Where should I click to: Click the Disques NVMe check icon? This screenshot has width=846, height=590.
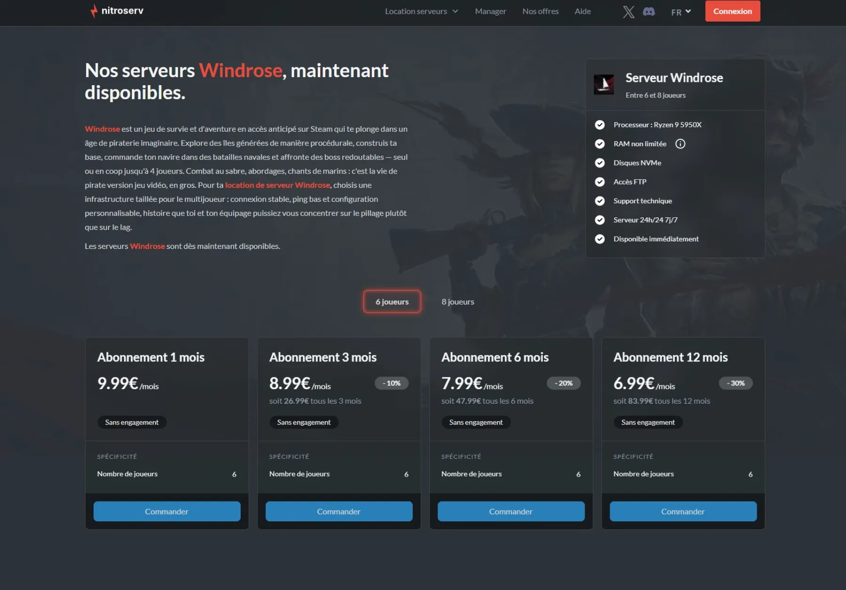[x=600, y=163]
